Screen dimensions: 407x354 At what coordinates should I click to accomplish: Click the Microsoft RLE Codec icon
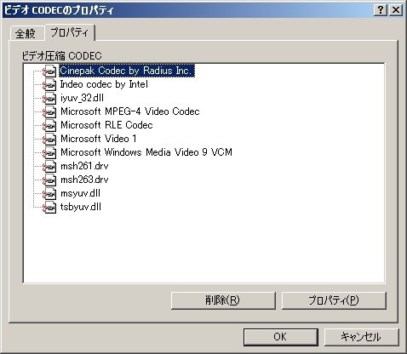coord(49,125)
